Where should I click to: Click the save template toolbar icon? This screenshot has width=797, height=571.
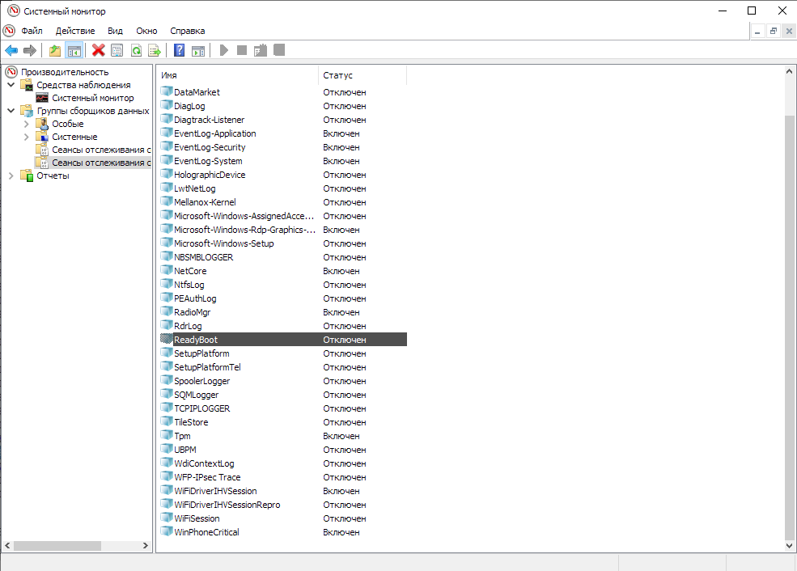point(261,50)
